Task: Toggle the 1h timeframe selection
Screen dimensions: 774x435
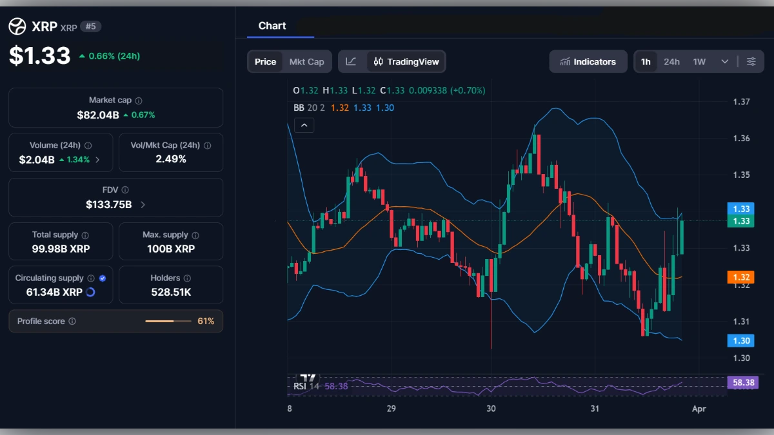Action: tap(646, 61)
